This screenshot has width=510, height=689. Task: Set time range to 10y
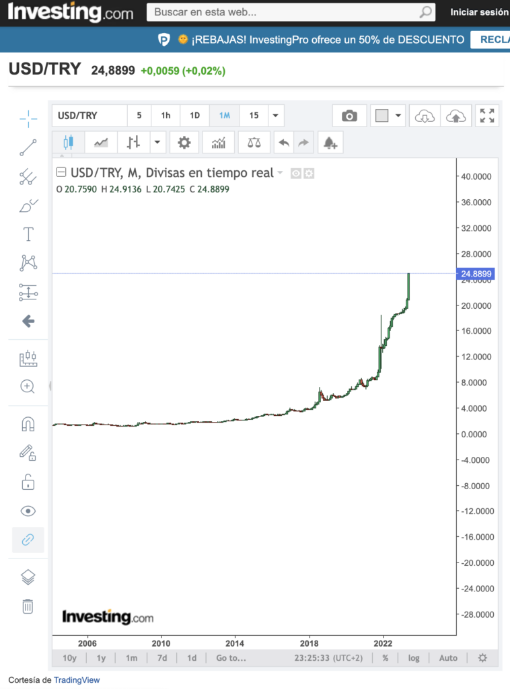(69, 658)
